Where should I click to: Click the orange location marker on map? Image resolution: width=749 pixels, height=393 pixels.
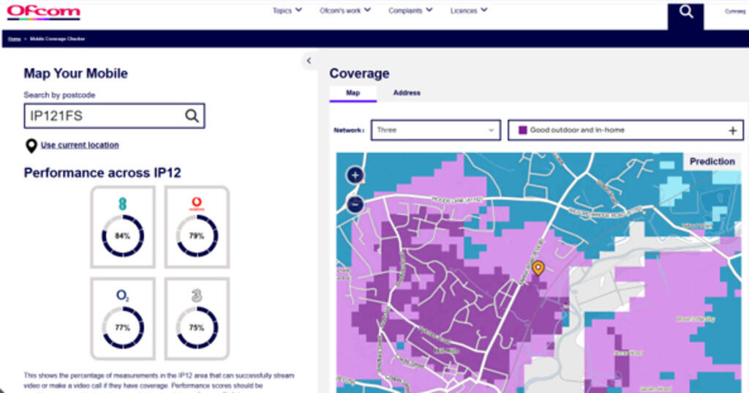click(x=538, y=269)
